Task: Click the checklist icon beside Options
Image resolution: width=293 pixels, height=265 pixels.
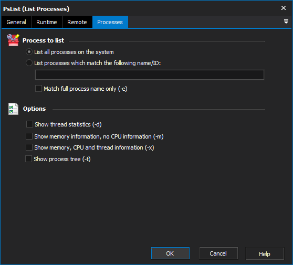Action: coord(13,109)
